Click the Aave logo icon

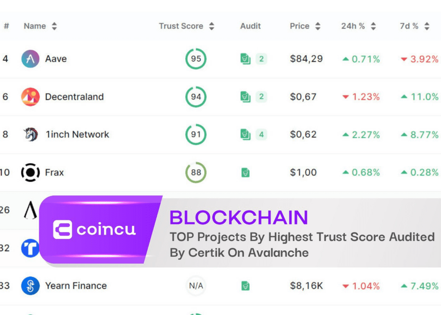point(30,59)
